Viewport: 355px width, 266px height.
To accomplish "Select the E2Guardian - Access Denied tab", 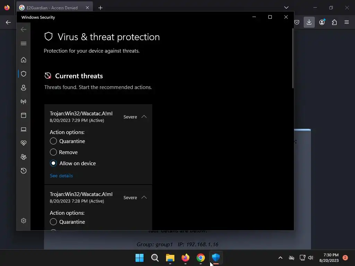I will pos(52,8).
